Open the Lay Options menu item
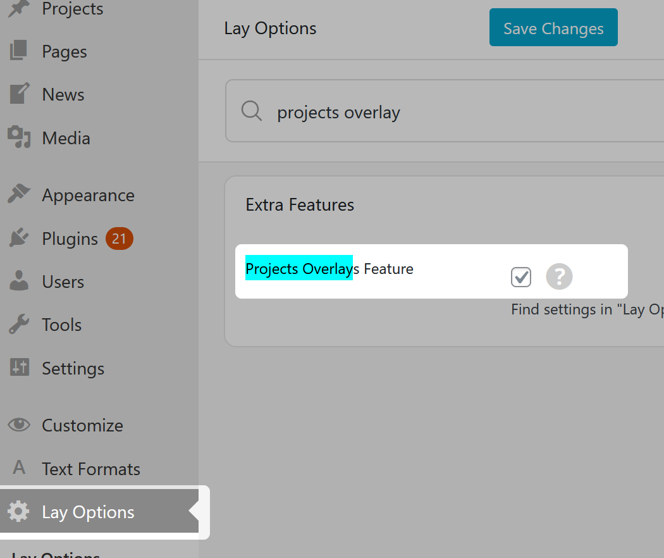Screen dimensions: 664x558 pyautogui.click(x=88, y=512)
